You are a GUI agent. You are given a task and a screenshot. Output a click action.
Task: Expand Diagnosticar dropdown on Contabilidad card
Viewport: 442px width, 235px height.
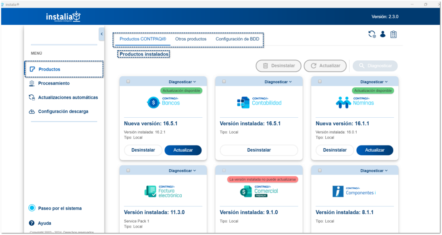coord(278,82)
